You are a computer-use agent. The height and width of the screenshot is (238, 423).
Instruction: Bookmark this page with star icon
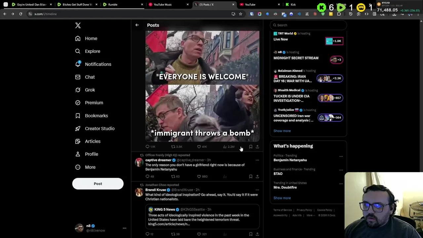(240, 14)
